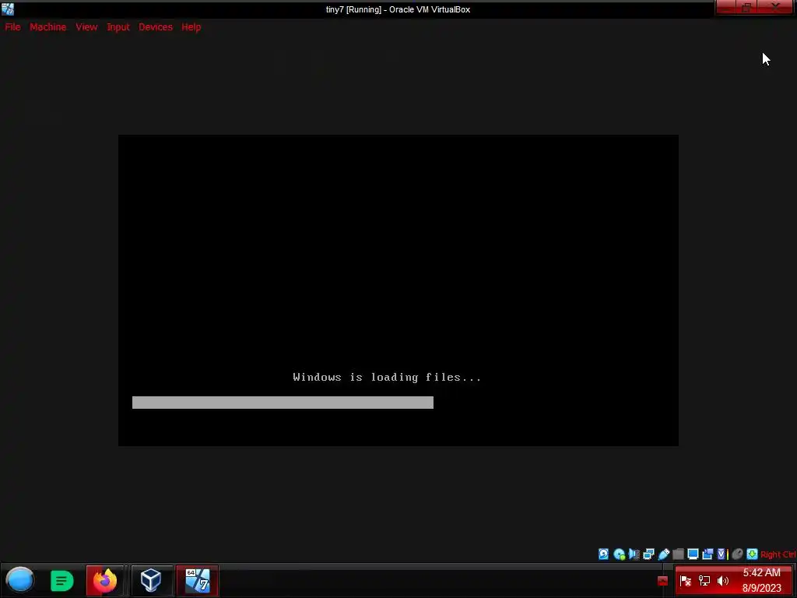
Task: Open the Input menu
Action: point(118,27)
